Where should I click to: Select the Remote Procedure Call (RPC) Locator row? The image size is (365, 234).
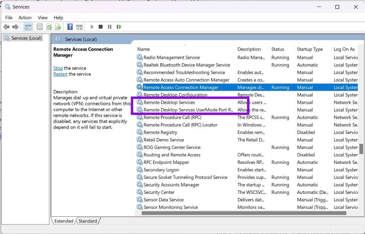pyautogui.click(x=247, y=125)
